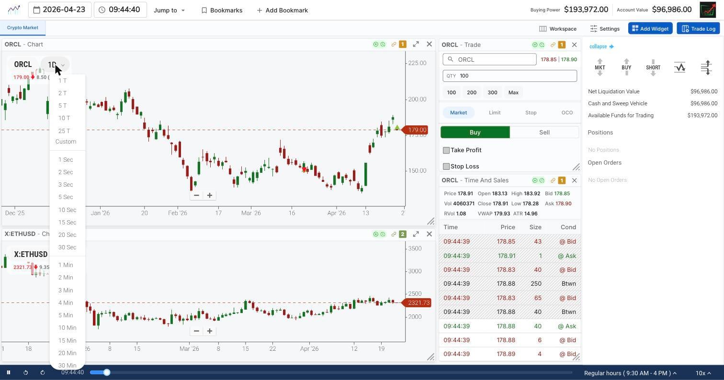
Task: Open the date picker showing 2026-04-23
Action: point(60,10)
